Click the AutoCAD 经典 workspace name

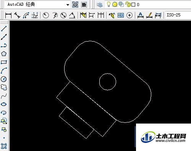(21, 5)
